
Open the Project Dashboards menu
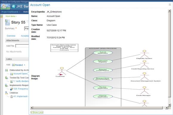pyautogui.click(x=11, y=12)
